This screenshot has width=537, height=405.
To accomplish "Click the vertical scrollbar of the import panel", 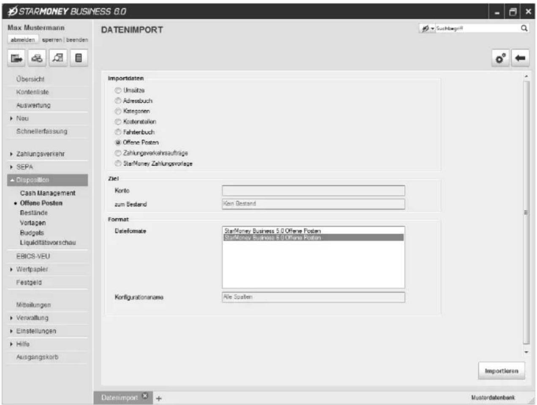I will click(x=526, y=212).
